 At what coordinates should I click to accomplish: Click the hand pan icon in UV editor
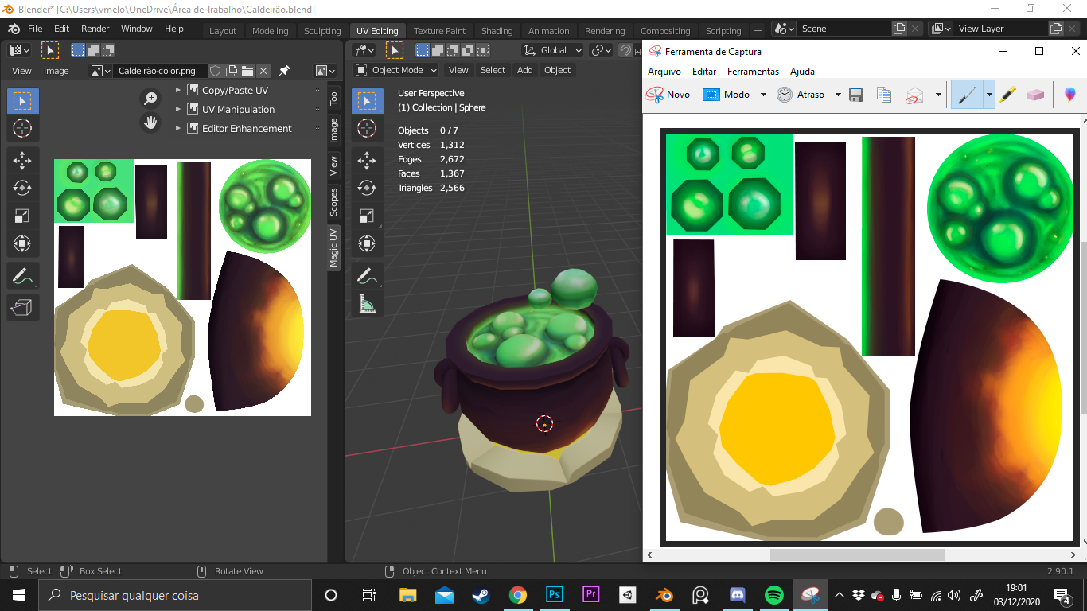[x=150, y=123]
